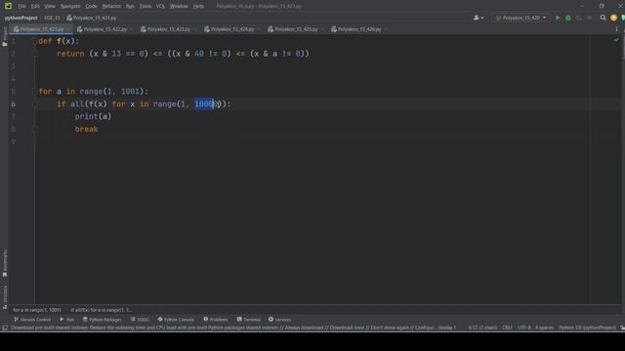Image resolution: width=625 pixels, height=351 pixels.
Task: Click the selected 1000 in range on line 6
Action: (x=204, y=104)
